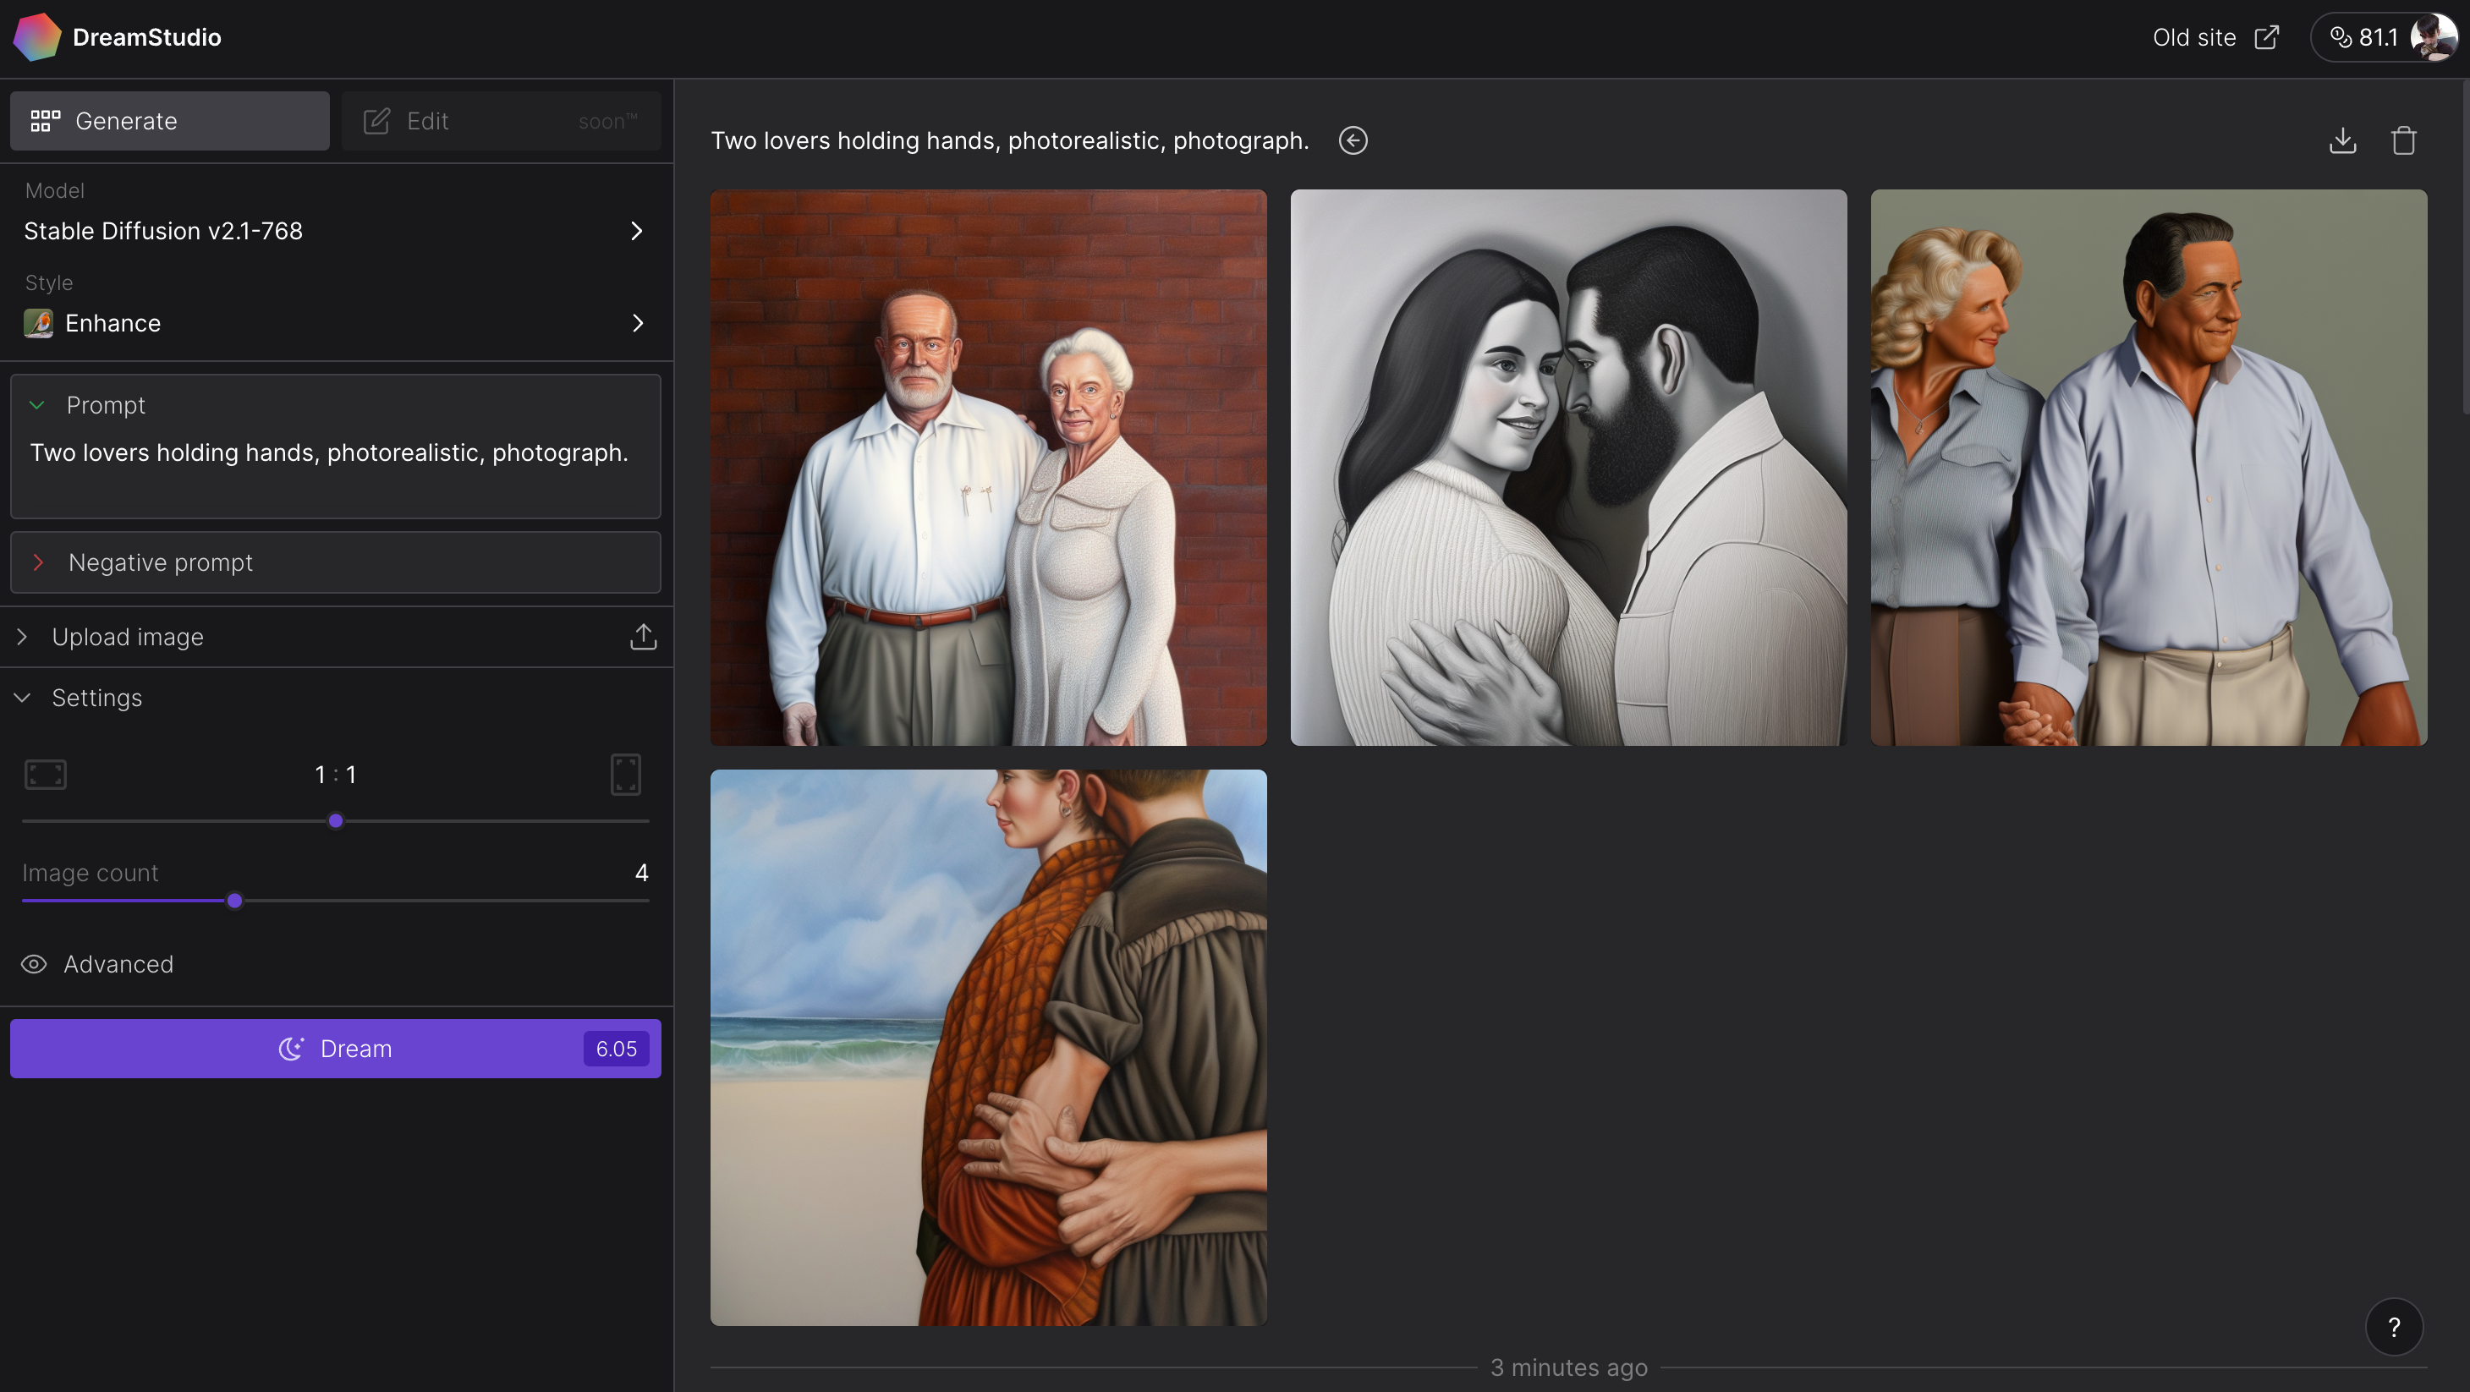The image size is (2470, 1392).
Task: Select the landscape aspect ratio icon
Action: click(45, 774)
